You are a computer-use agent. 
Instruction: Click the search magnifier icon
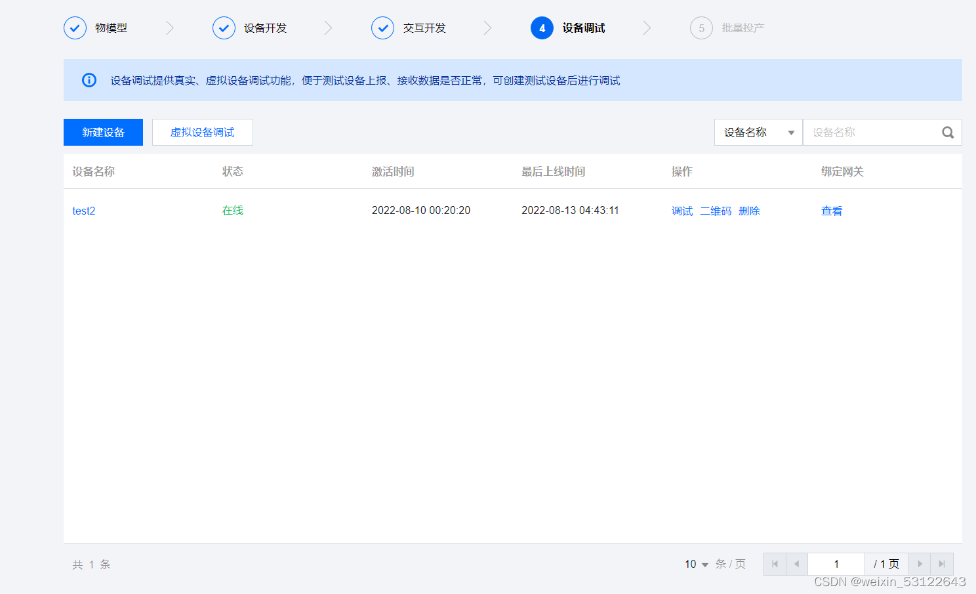948,133
